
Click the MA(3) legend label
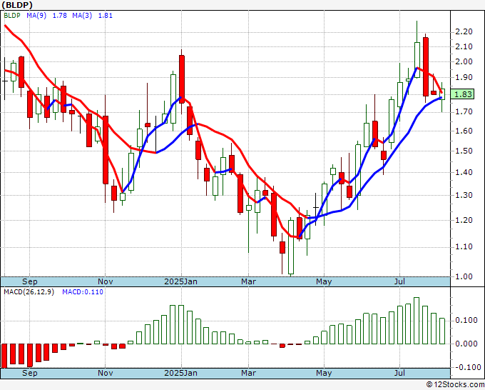(x=82, y=16)
